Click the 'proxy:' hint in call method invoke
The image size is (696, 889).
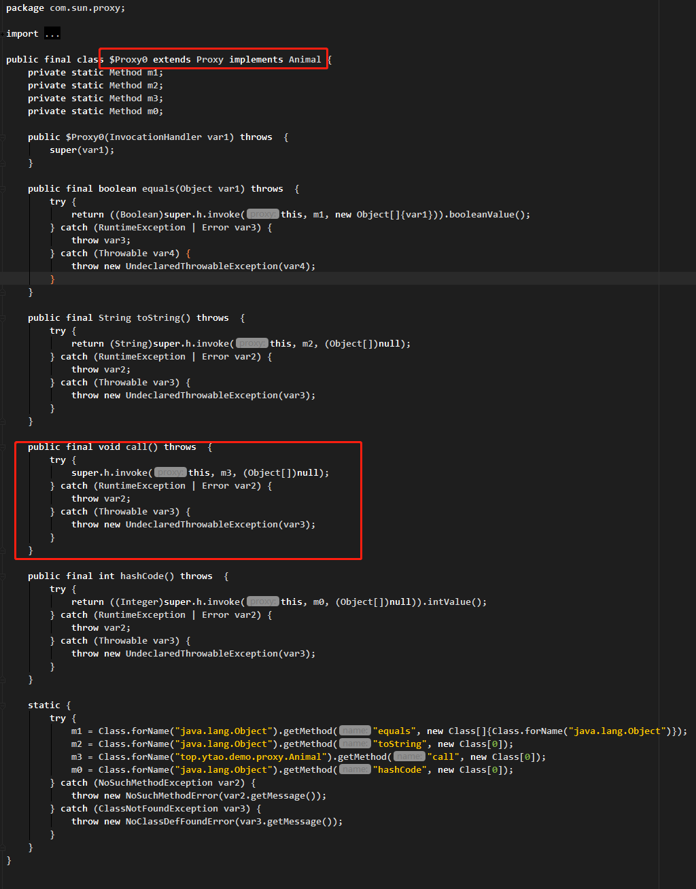point(171,473)
